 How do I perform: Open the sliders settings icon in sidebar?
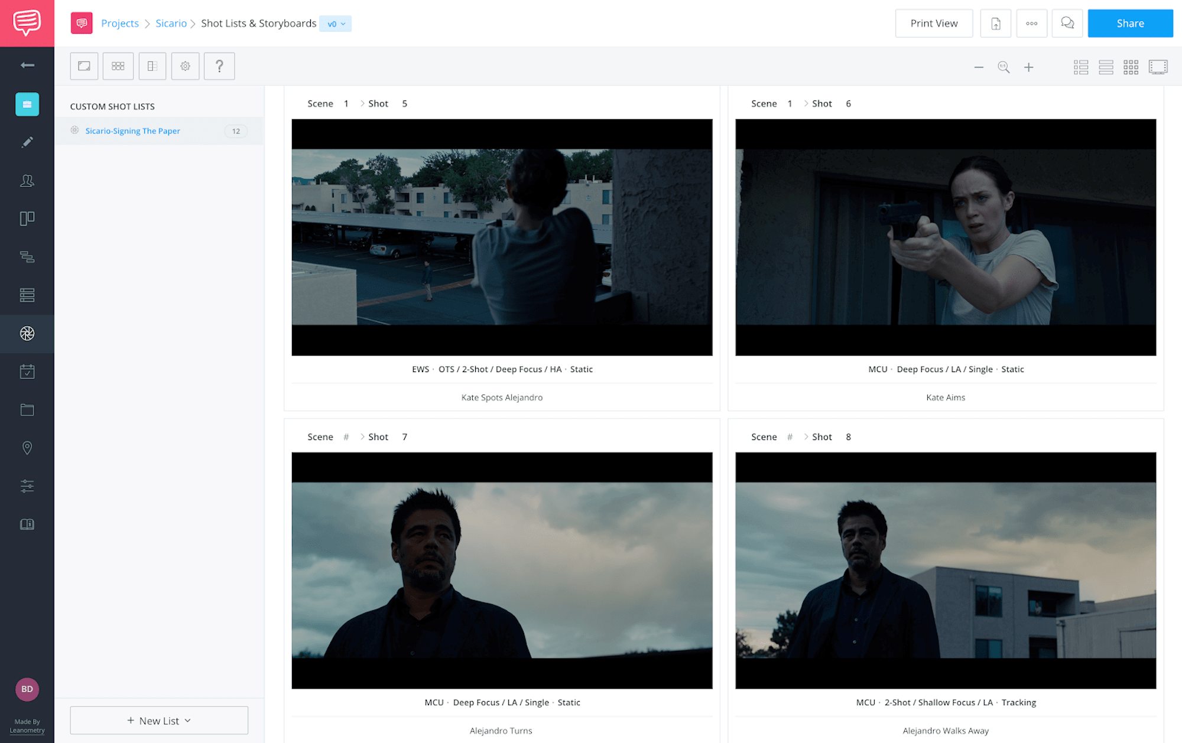27,486
